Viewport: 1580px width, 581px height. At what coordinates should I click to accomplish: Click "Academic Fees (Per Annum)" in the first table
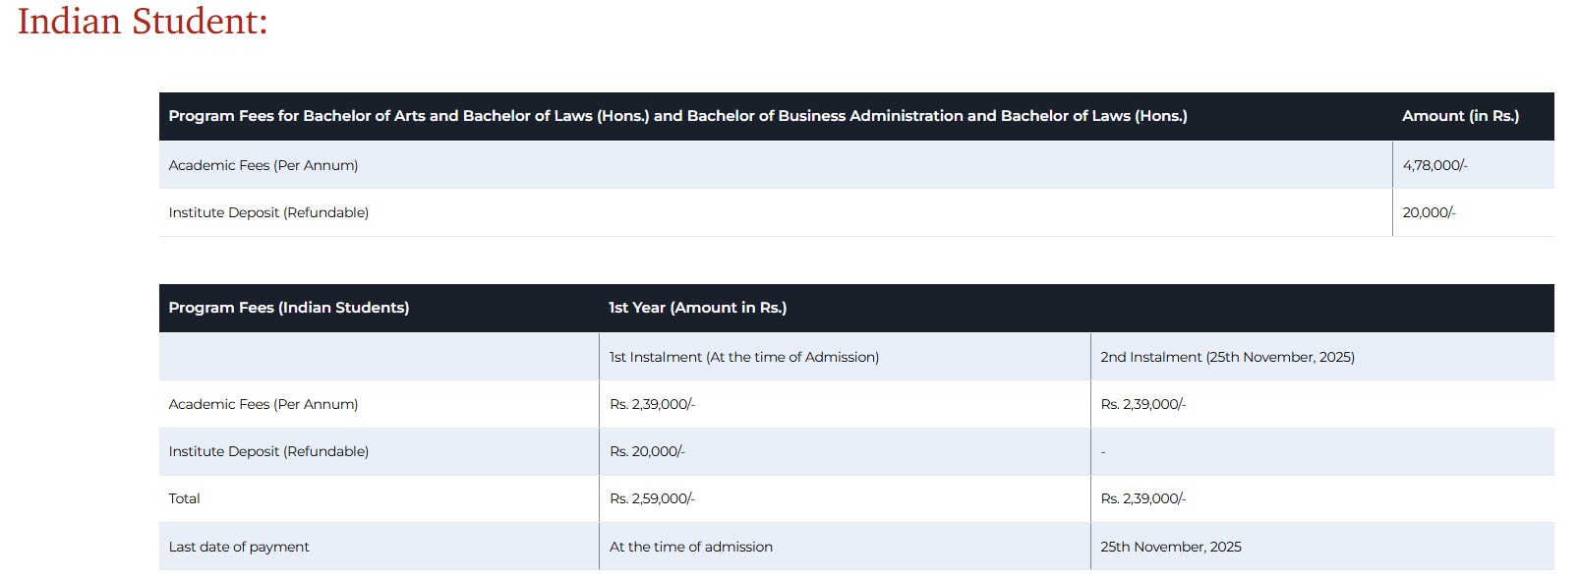click(x=263, y=165)
